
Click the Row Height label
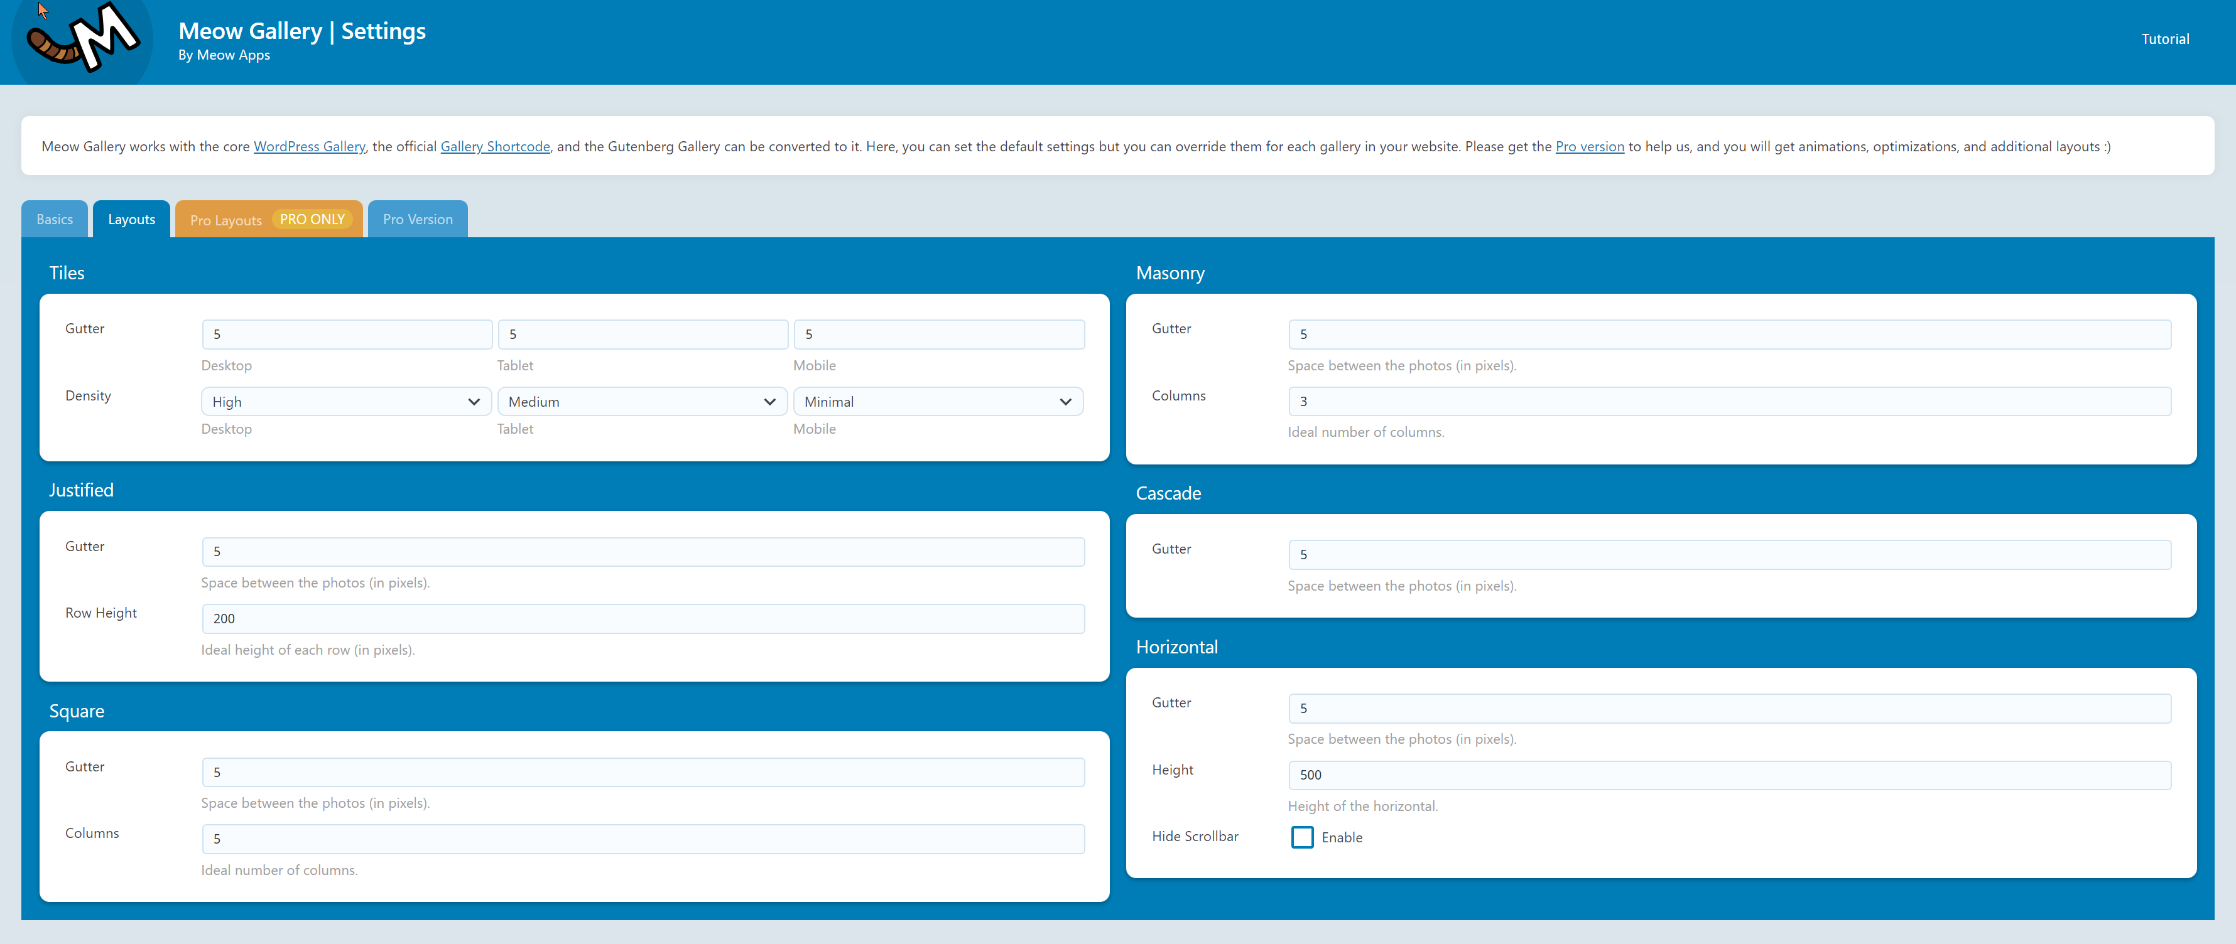pyautogui.click(x=100, y=613)
